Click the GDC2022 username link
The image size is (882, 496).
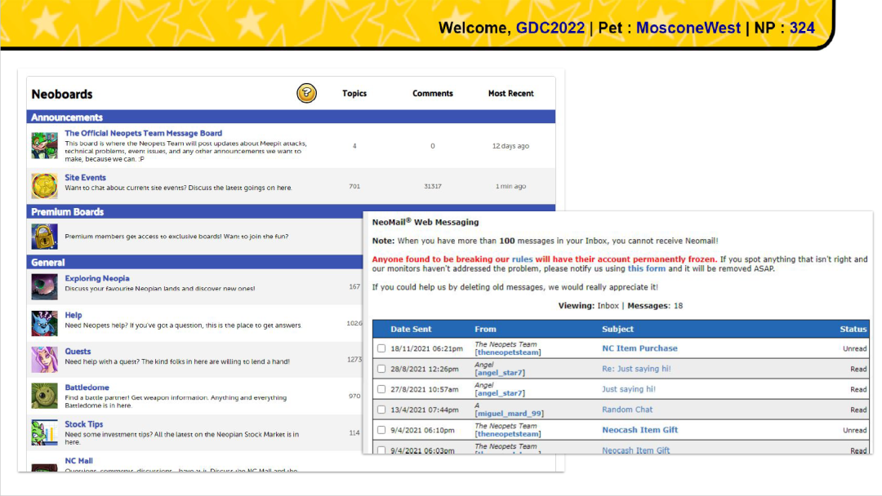(x=550, y=28)
